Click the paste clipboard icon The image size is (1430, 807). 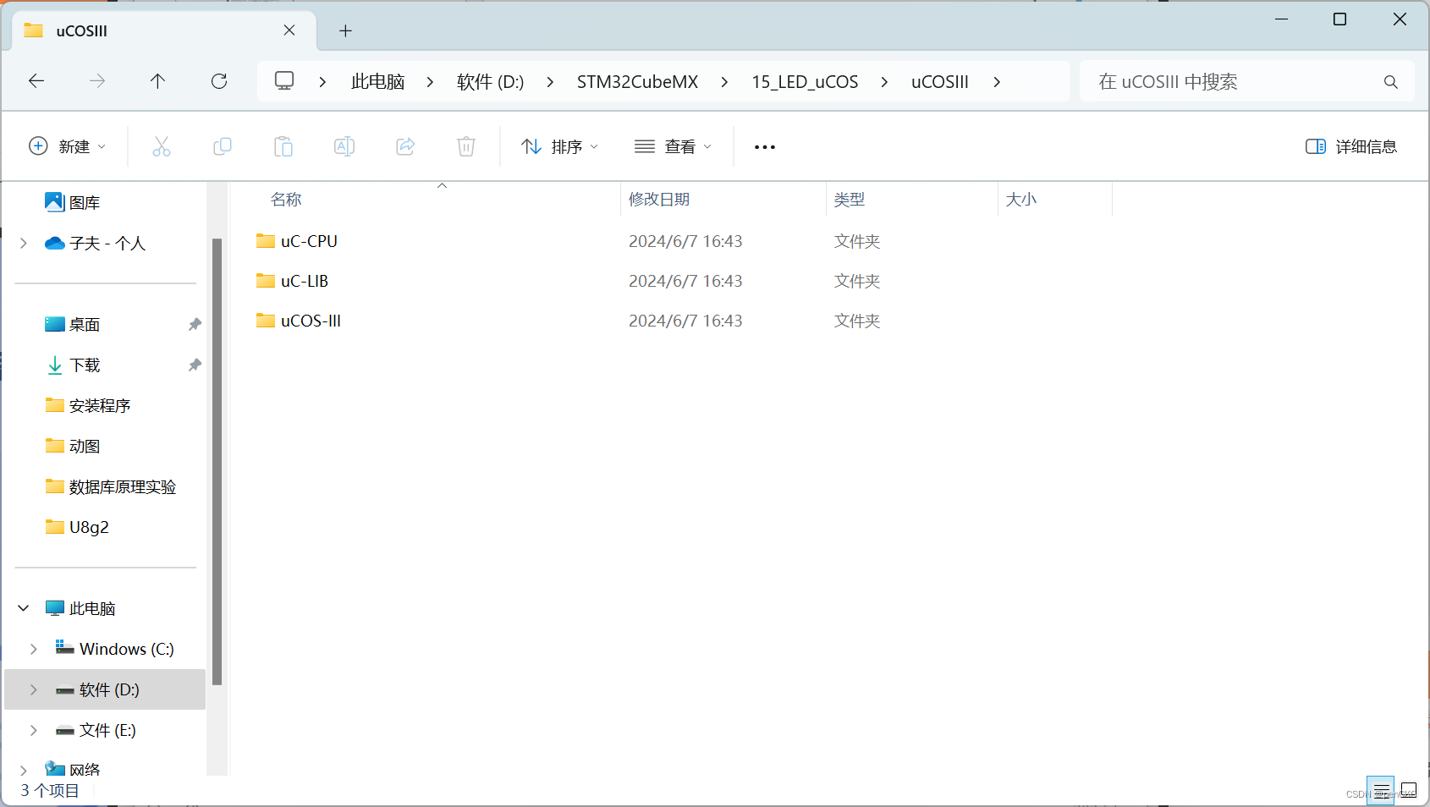(x=283, y=146)
